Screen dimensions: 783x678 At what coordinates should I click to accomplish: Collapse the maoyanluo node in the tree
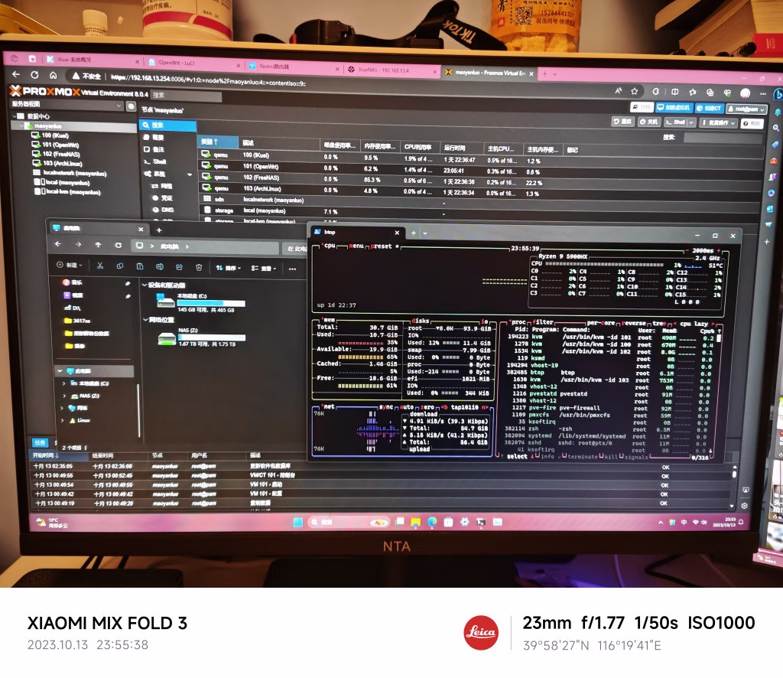pos(21,126)
